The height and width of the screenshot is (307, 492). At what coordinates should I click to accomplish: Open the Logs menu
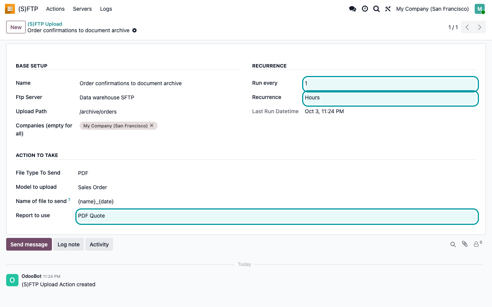click(x=106, y=9)
